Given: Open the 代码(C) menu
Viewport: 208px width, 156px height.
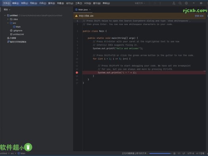Looking at the screenshot, I should tap(43, 3).
